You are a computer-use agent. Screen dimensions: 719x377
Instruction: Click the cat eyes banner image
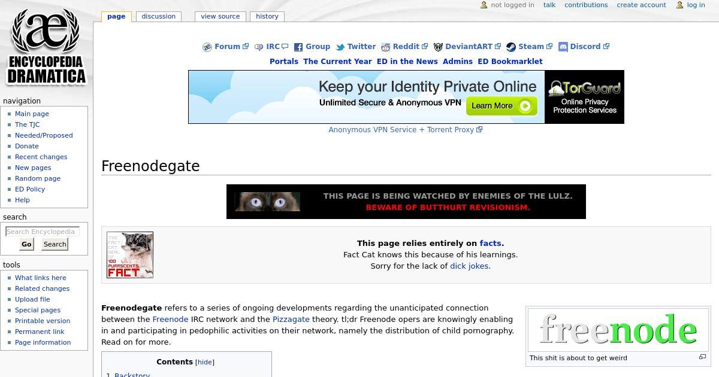click(267, 202)
